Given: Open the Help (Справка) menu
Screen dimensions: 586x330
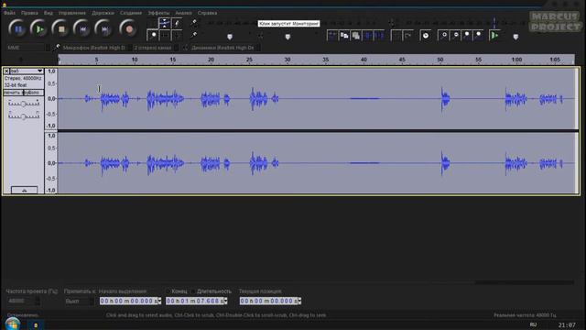Looking at the screenshot, I should pyautogui.click(x=208, y=13).
